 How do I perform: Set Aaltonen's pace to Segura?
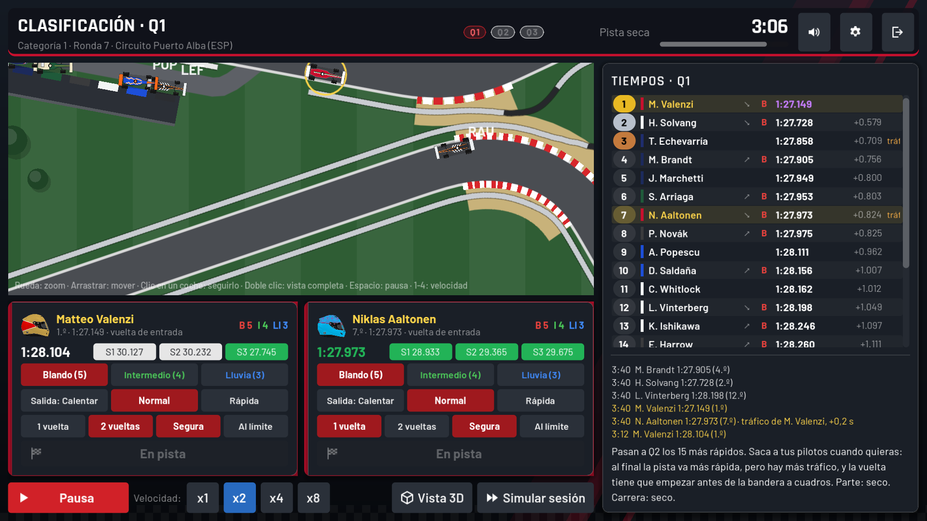[484, 426]
